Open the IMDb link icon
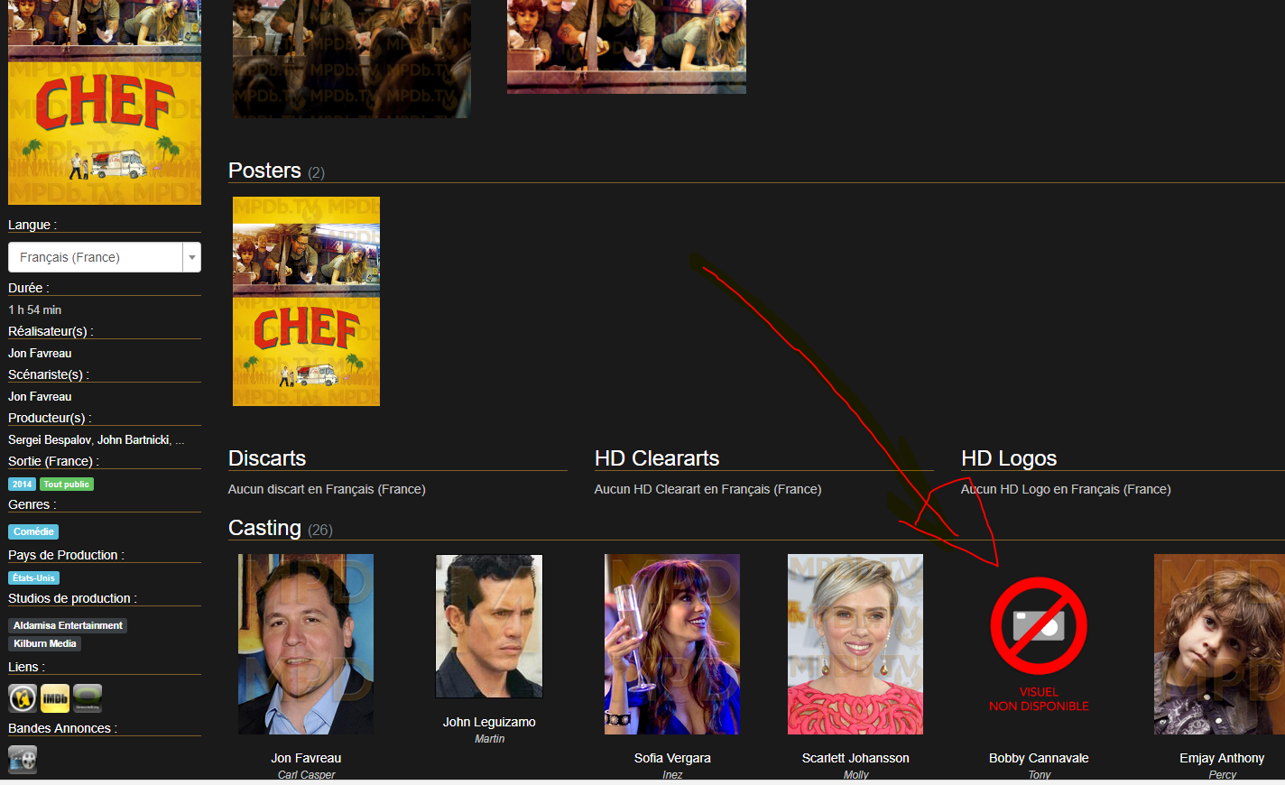 coord(55,698)
